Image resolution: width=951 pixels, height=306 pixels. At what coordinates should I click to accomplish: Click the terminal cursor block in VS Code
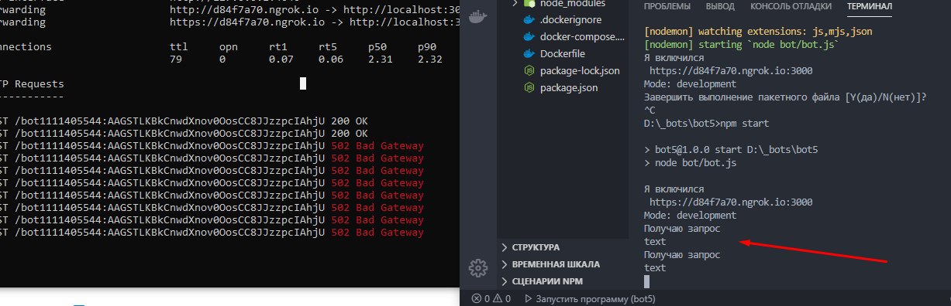pos(647,282)
